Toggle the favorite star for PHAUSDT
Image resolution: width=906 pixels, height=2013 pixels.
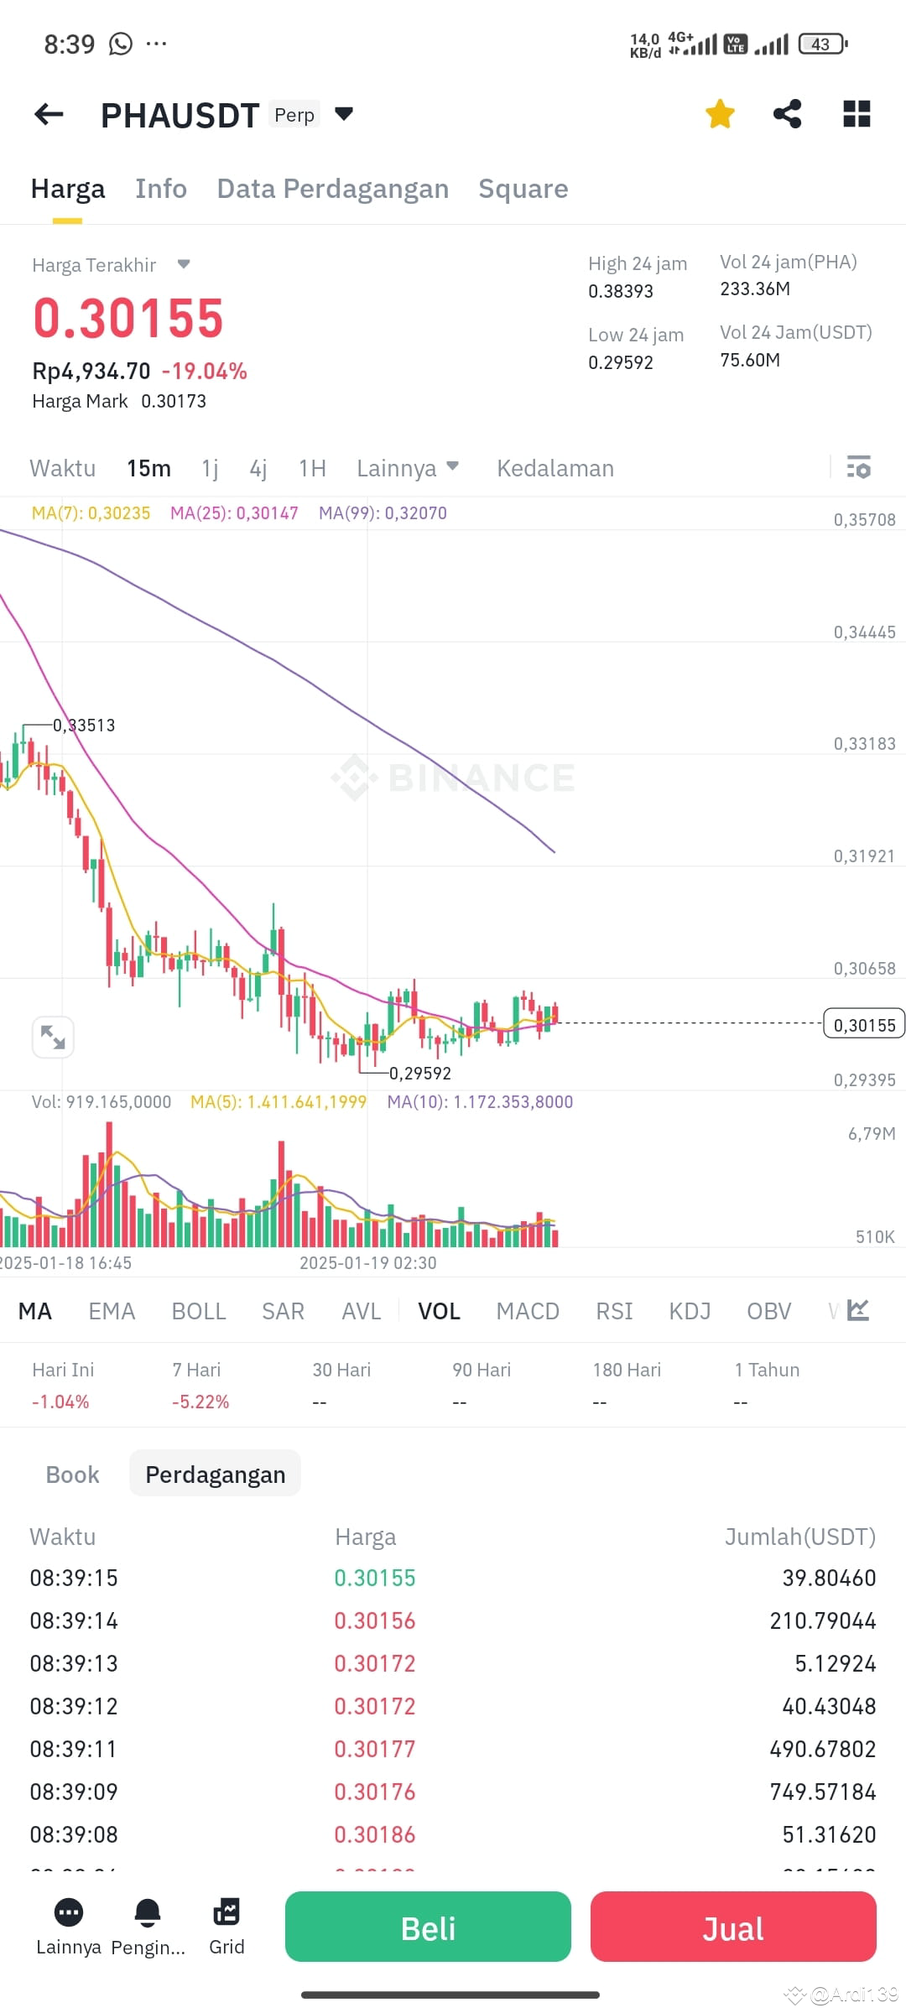[x=720, y=114]
